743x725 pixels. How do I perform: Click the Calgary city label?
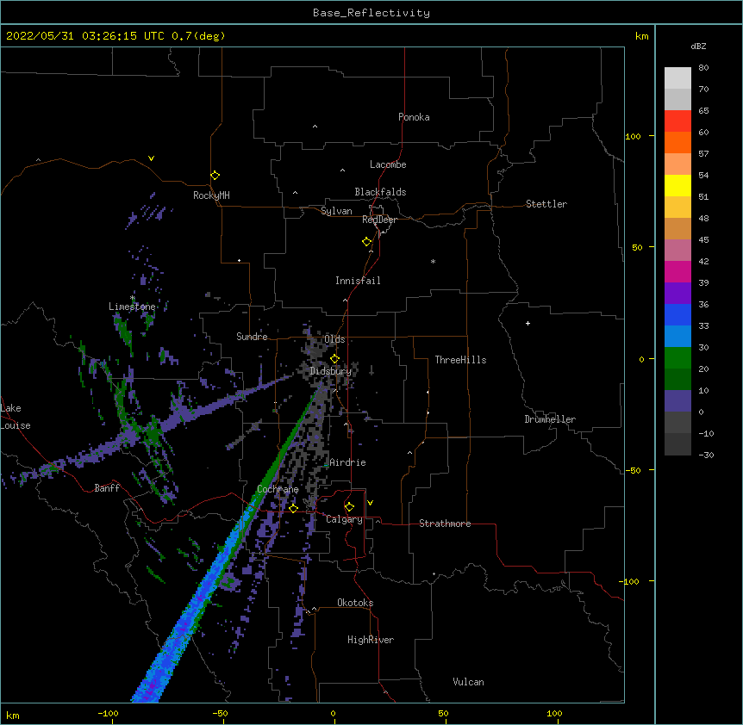(344, 519)
